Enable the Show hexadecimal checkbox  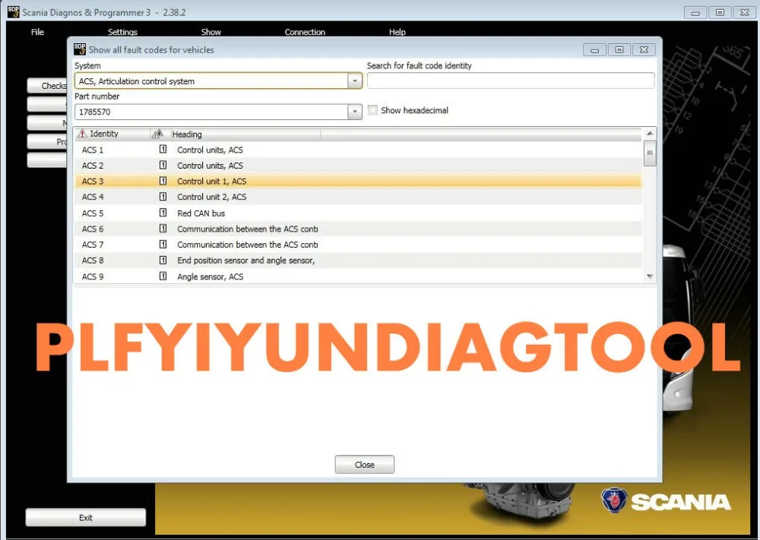pos(372,110)
